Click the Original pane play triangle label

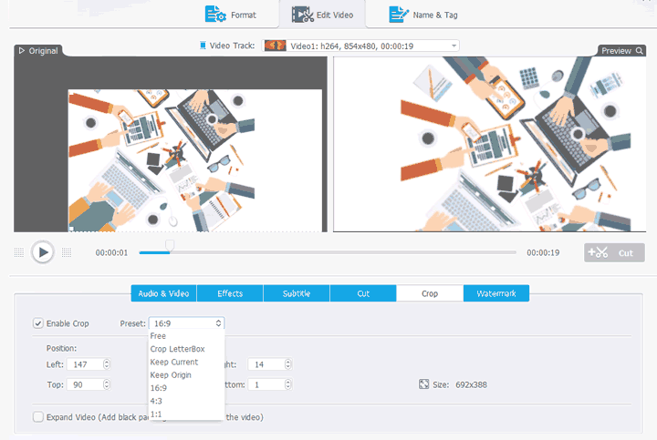tap(22, 51)
